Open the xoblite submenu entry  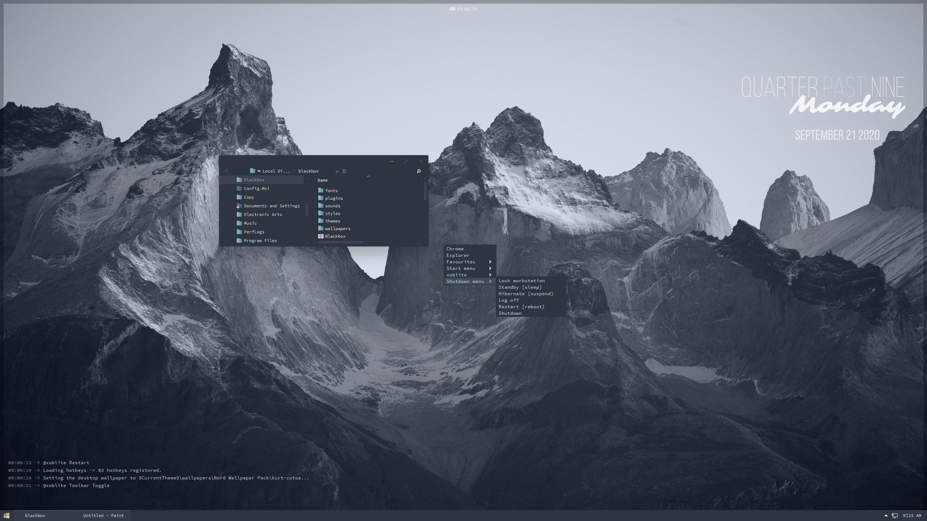456,275
